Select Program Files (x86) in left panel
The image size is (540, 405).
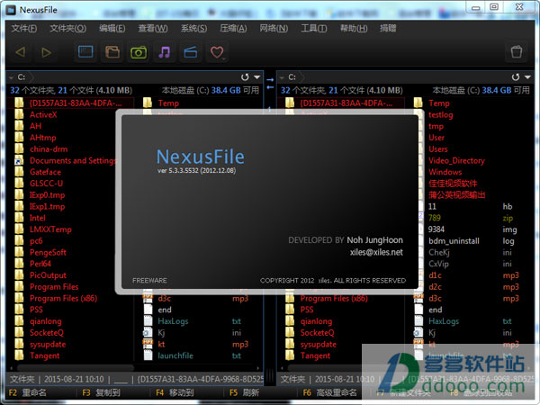(63, 298)
